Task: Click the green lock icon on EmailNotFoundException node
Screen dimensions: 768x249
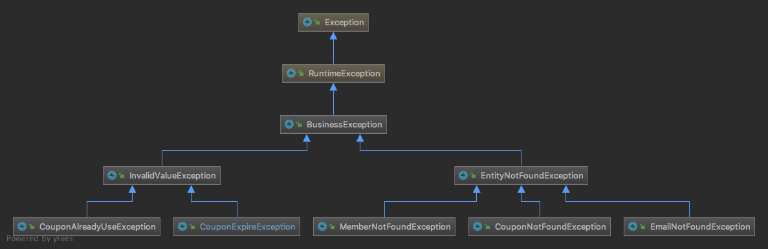Action: [642, 227]
